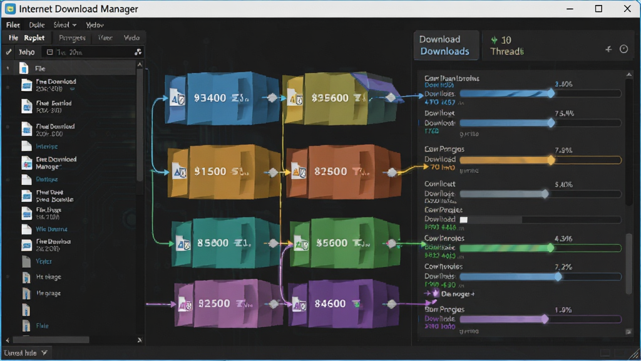641x361 pixels.
Task: Switch to the 'Veer' tab
Action: tap(105, 38)
